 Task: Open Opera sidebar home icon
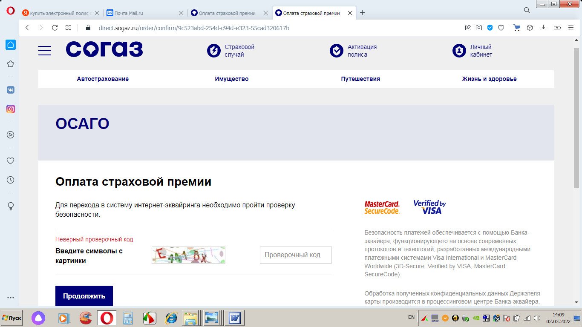tap(11, 44)
